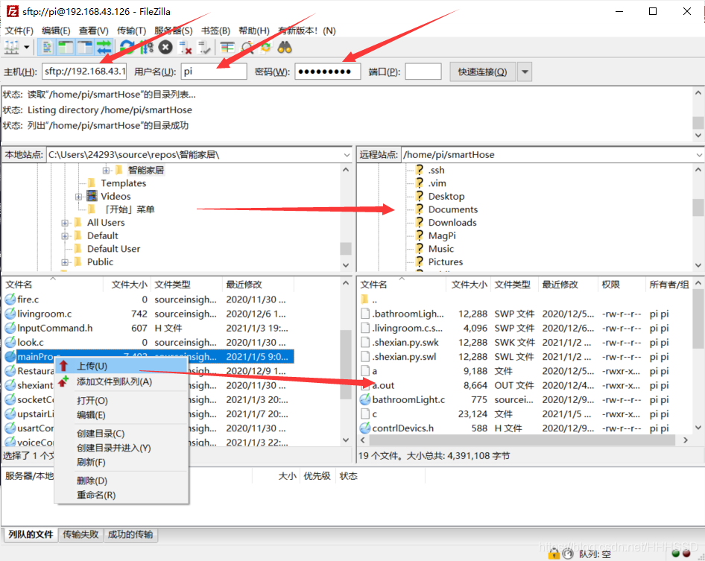Screen dimensions: 705x561
Task: Click the contrlDevics.h file icon in remote list
Action: [x=365, y=428]
